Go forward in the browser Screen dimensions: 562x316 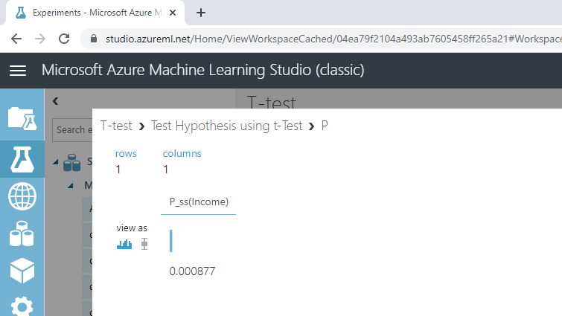tap(40, 39)
